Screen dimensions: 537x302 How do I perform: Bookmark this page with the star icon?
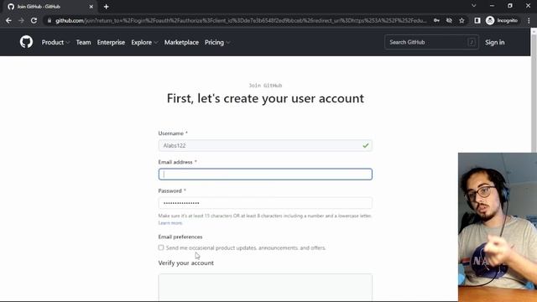coord(461,20)
